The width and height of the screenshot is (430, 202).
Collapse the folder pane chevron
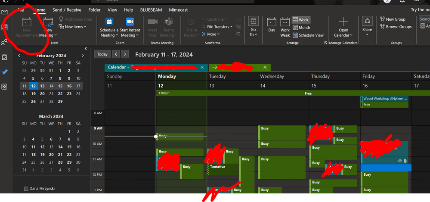(86, 49)
